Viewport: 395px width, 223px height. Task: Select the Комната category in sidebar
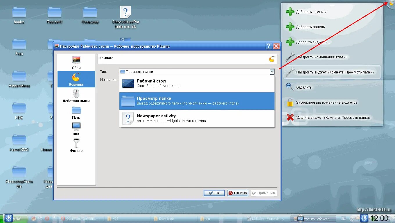pyautogui.click(x=76, y=79)
